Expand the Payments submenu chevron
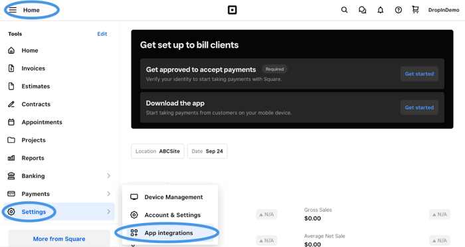 tap(108, 194)
